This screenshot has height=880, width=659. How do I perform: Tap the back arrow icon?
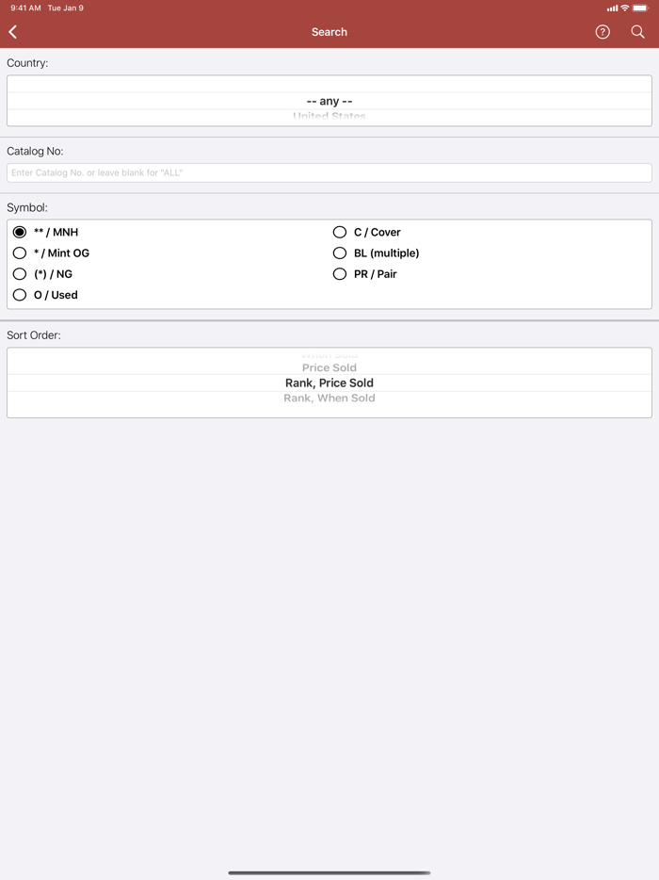13,32
